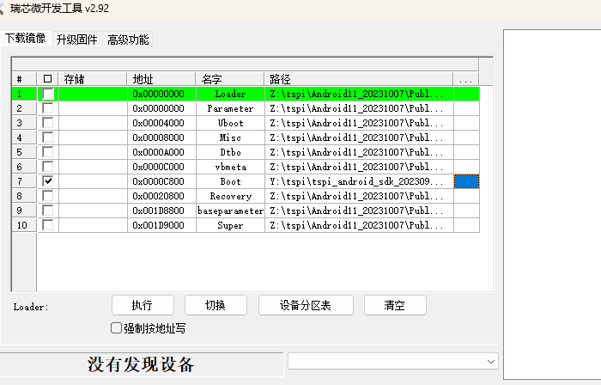Expand the dropdown beside the device status
This screenshot has height=385, width=601.
pos(490,361)
